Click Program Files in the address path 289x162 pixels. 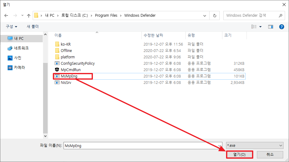pyautogui.click(x=106, y=16)
